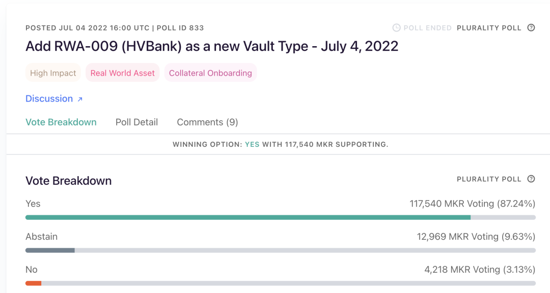This screenshot has height=293, width=550.
Task: Click the red No vote bar
Action: [33, 283]
